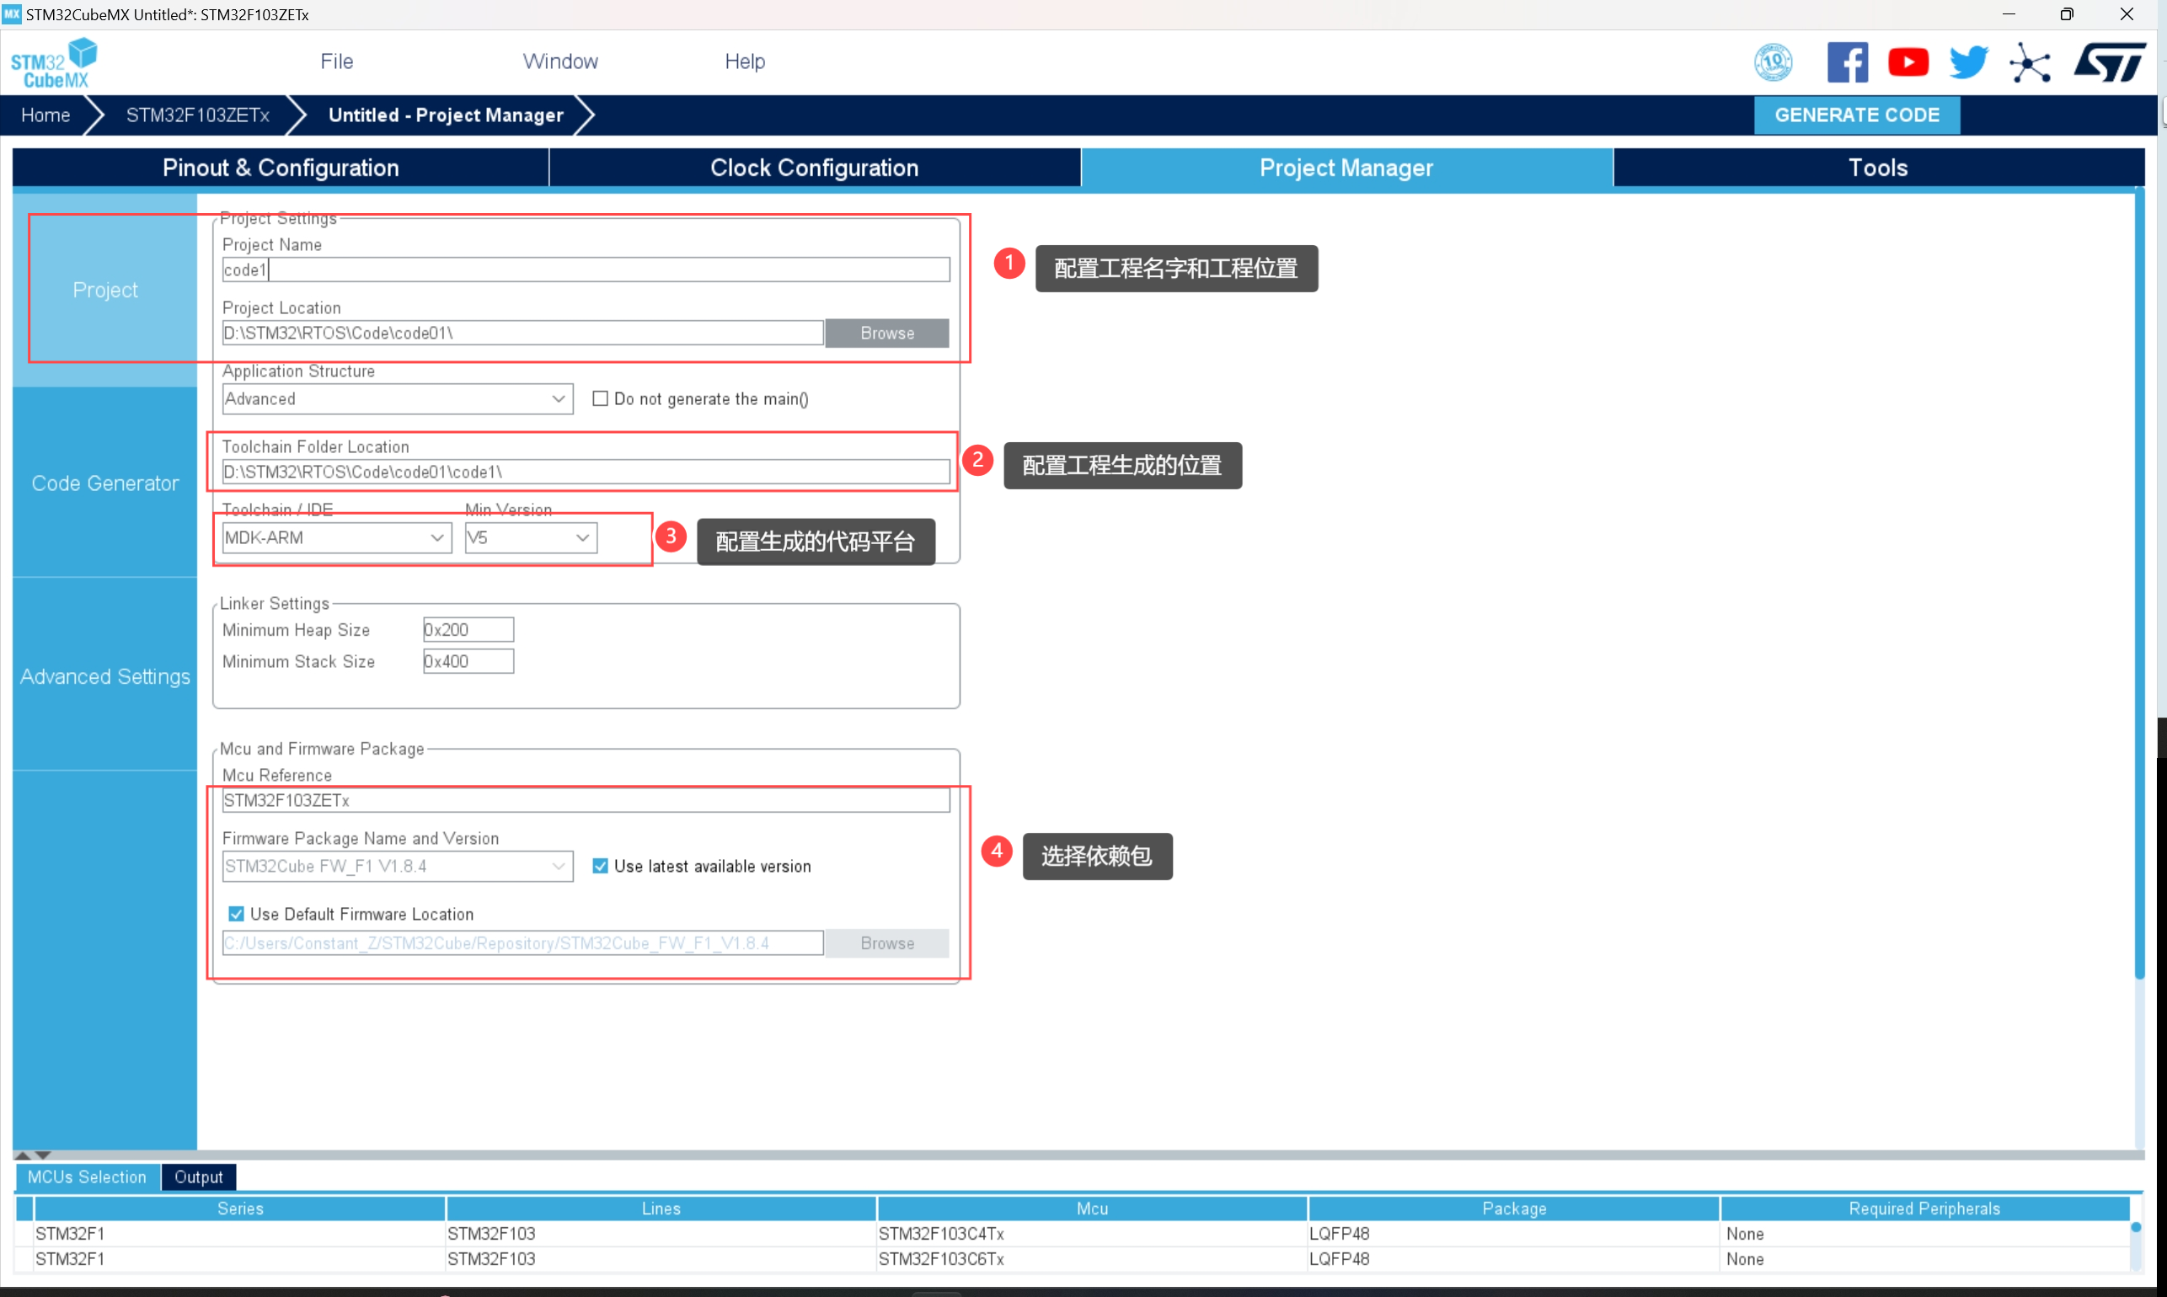Open the ST YouTube channel icon

point(1907,63)
